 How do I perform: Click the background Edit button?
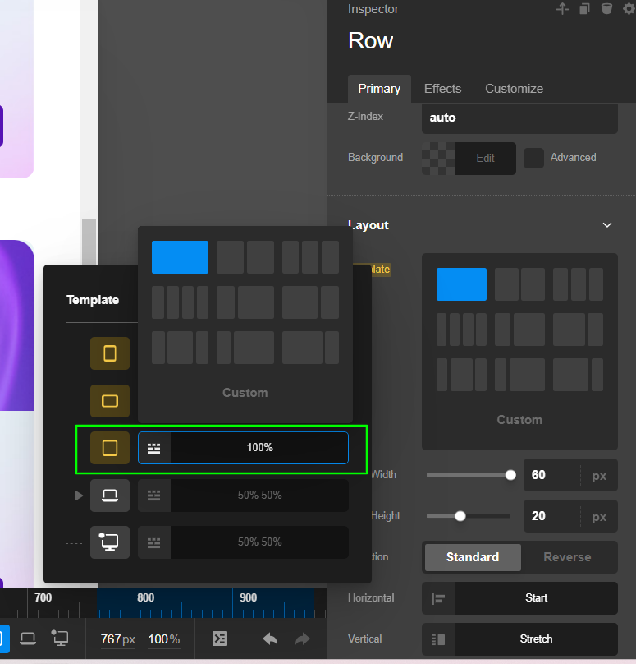click(x=485, y=159)
